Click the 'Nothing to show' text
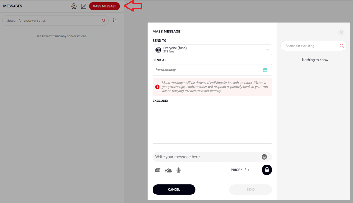Screen dimensions: 353x203 (315, 60)
